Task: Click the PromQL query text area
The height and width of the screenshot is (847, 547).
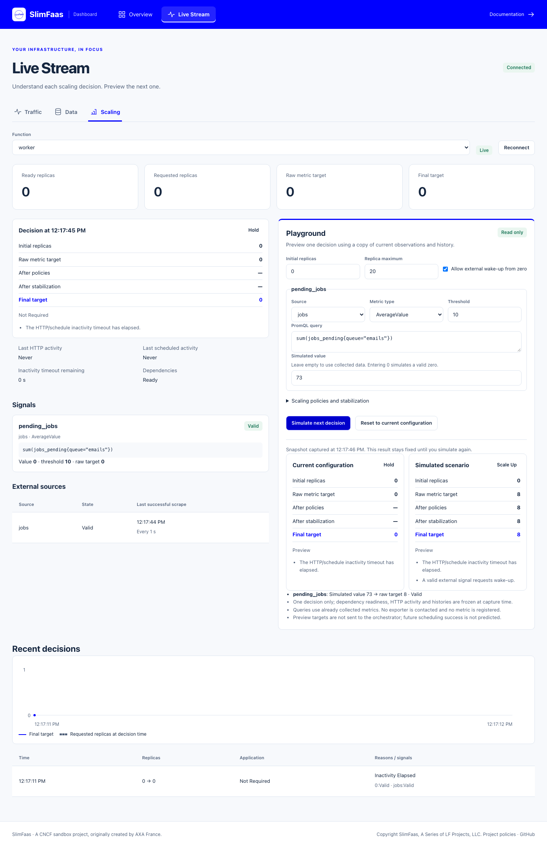Action: tap(406, 341)
